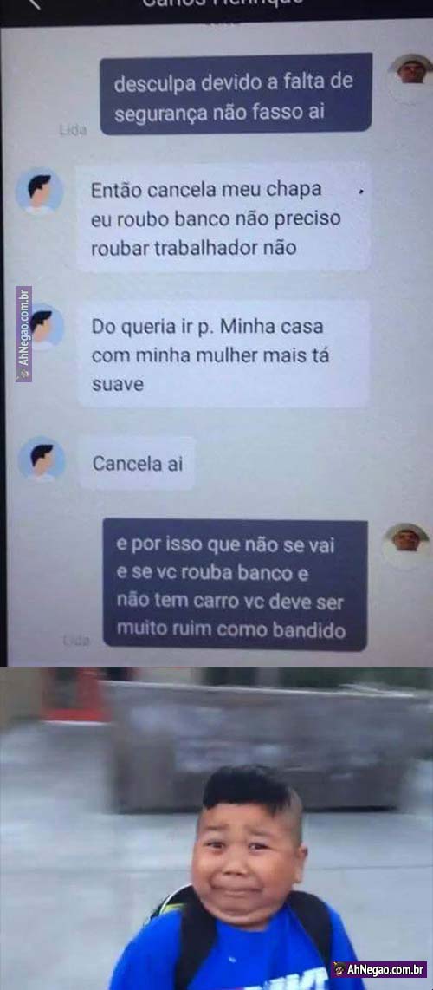Click the AhNegao.com.br badge at bottom right
Image resolution: width=433 pixels, height=990 pixels.
tap(379, 968)
